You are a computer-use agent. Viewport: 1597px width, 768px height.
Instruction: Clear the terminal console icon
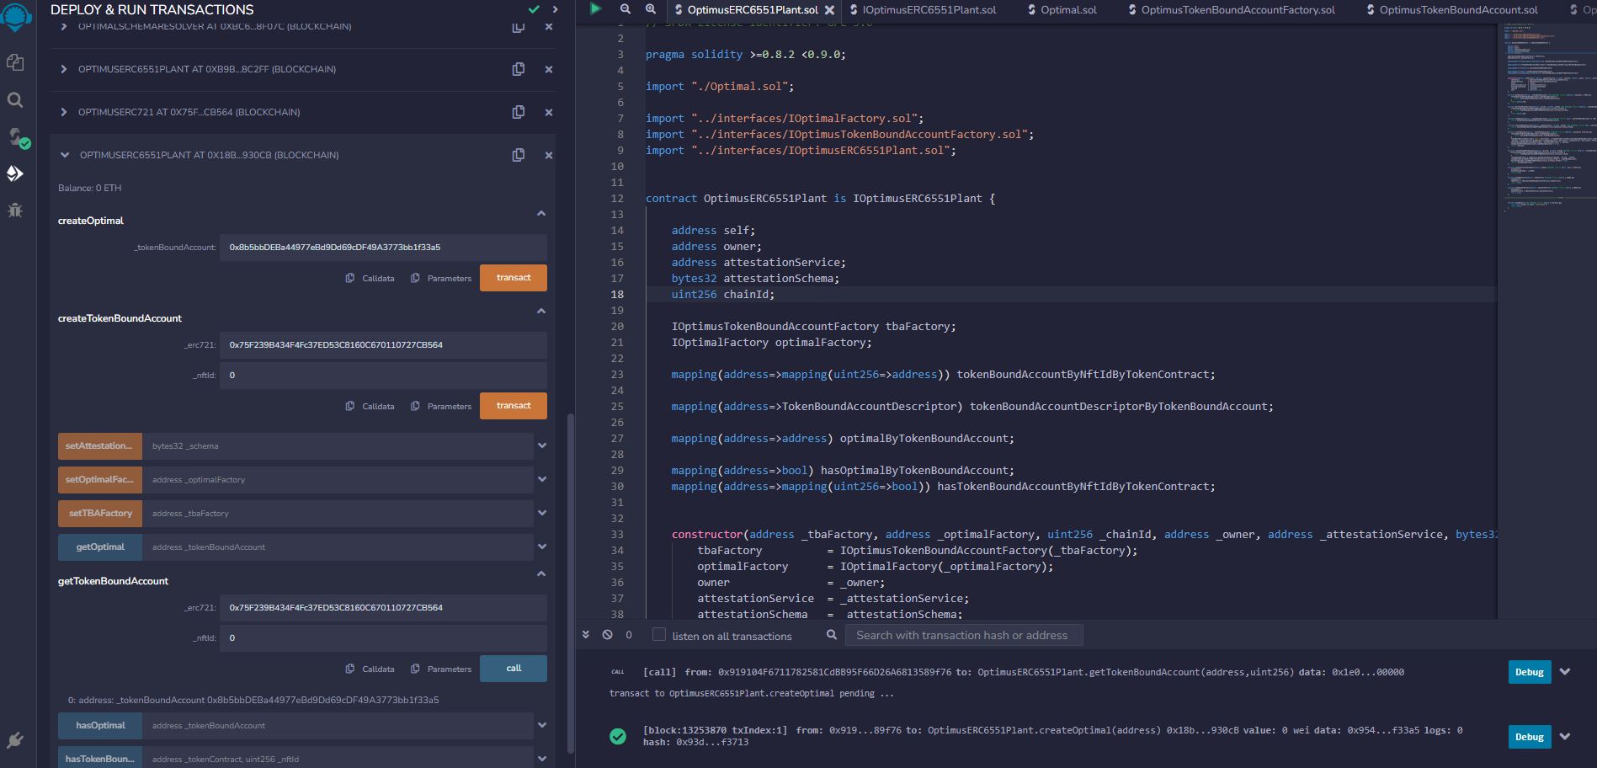coord(607,635)
